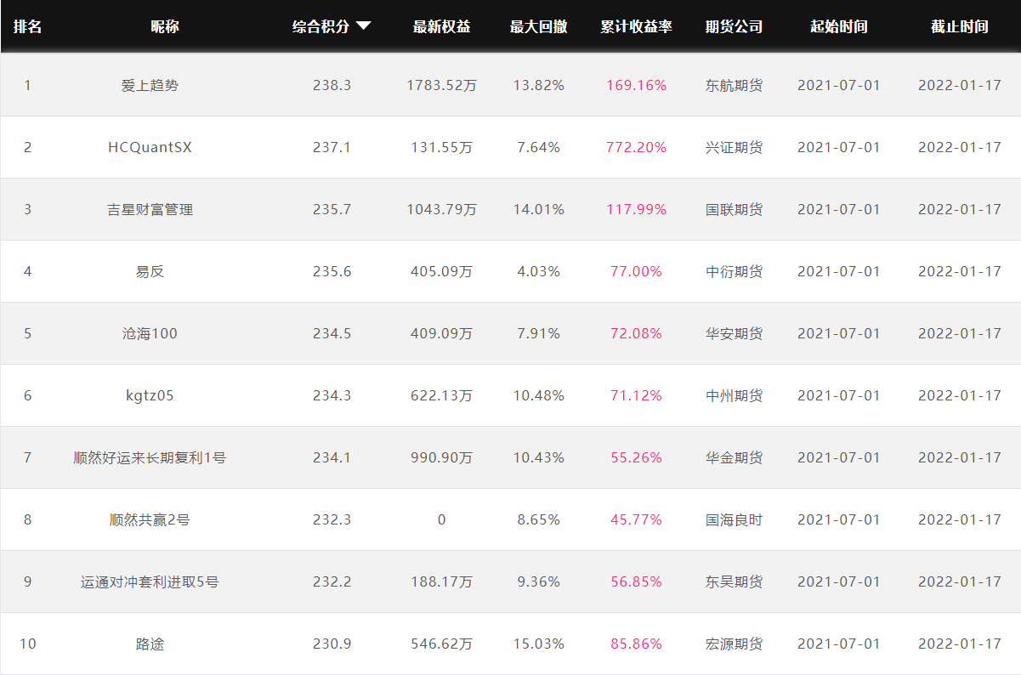Click the 1043.79万 equity value

coord(441,209)
